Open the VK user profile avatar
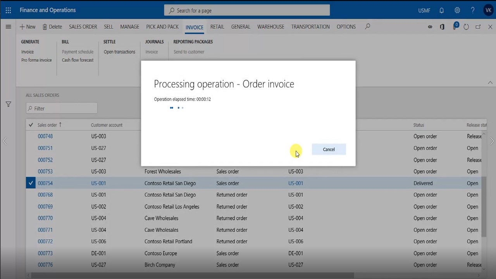The image size is (496, 279). (488, 10)
